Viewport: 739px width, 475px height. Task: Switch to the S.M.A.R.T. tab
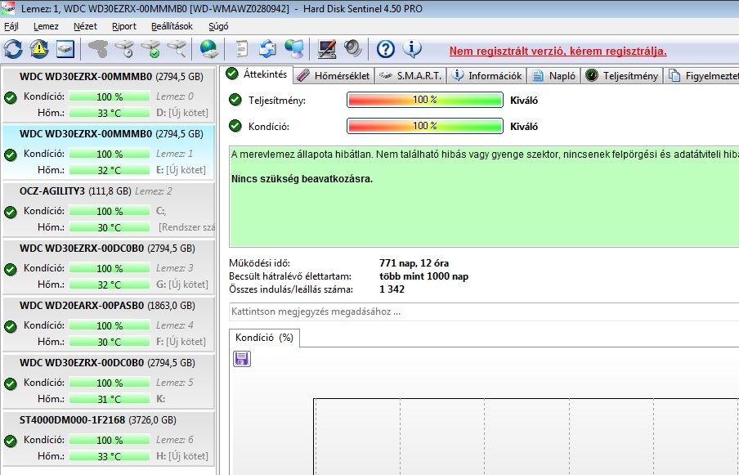pos(410,75)
